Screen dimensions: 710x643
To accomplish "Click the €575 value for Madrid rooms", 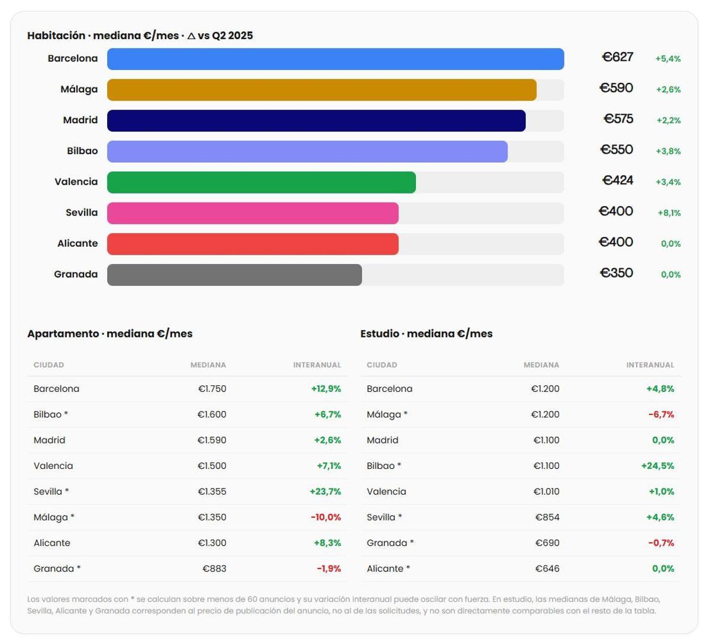I will click(618, 119).
